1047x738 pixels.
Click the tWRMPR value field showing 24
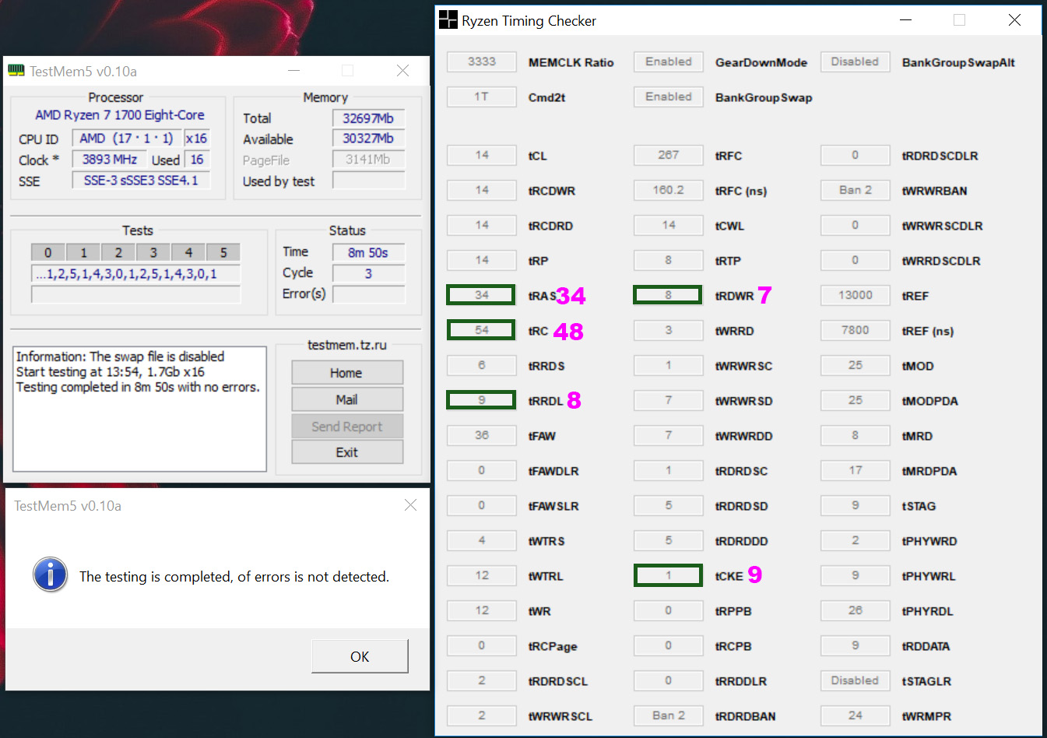(856, 715)
